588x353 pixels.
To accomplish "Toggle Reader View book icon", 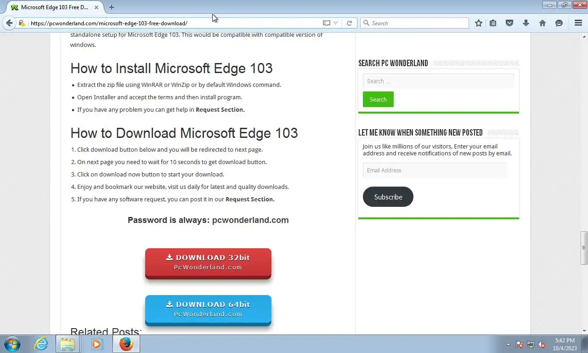I will tap(327, 23).
